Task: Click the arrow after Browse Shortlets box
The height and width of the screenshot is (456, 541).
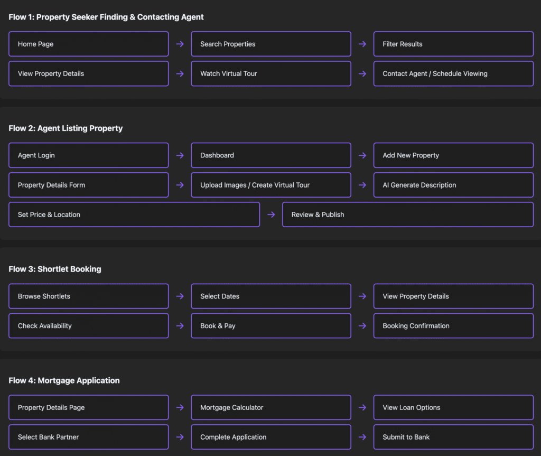Action: pos(180,296)
